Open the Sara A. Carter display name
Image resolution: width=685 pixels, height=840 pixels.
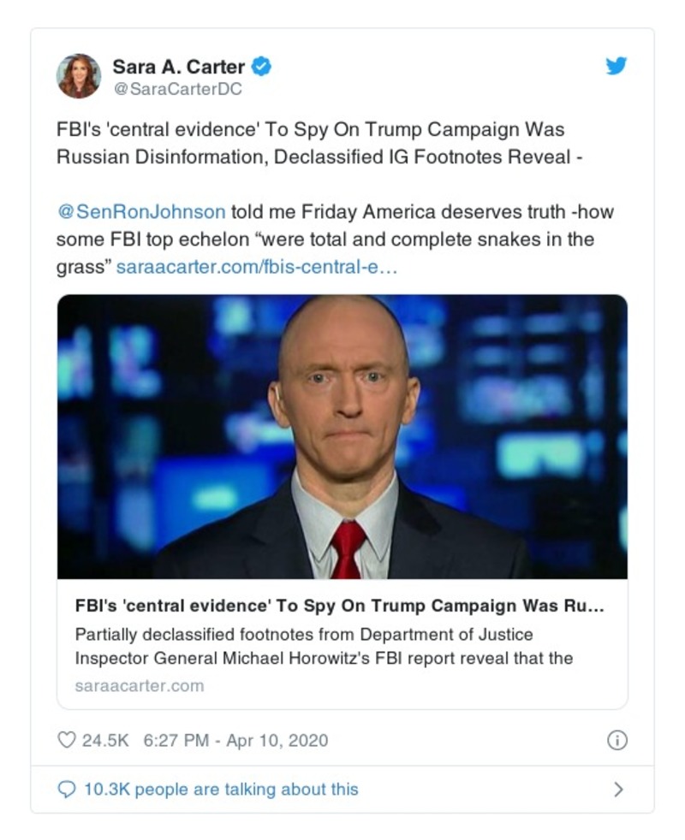(x=178, y=66)
